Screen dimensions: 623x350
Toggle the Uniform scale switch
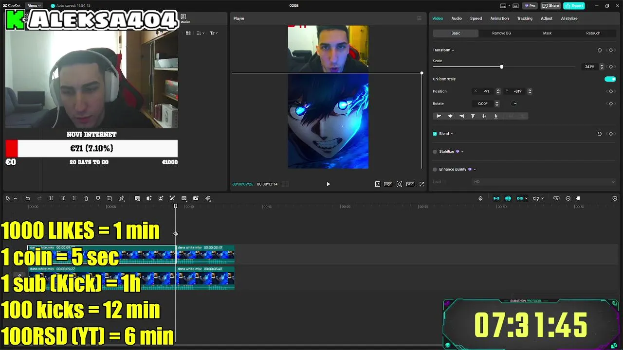(x=610, y=79)
